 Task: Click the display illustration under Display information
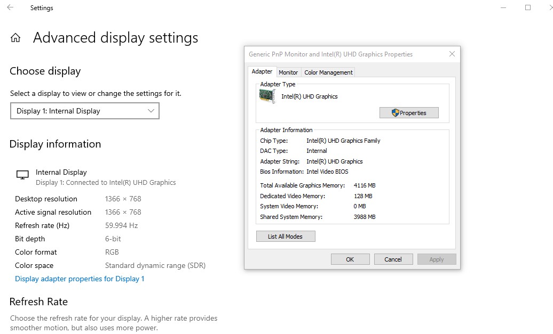click(22, 174)
